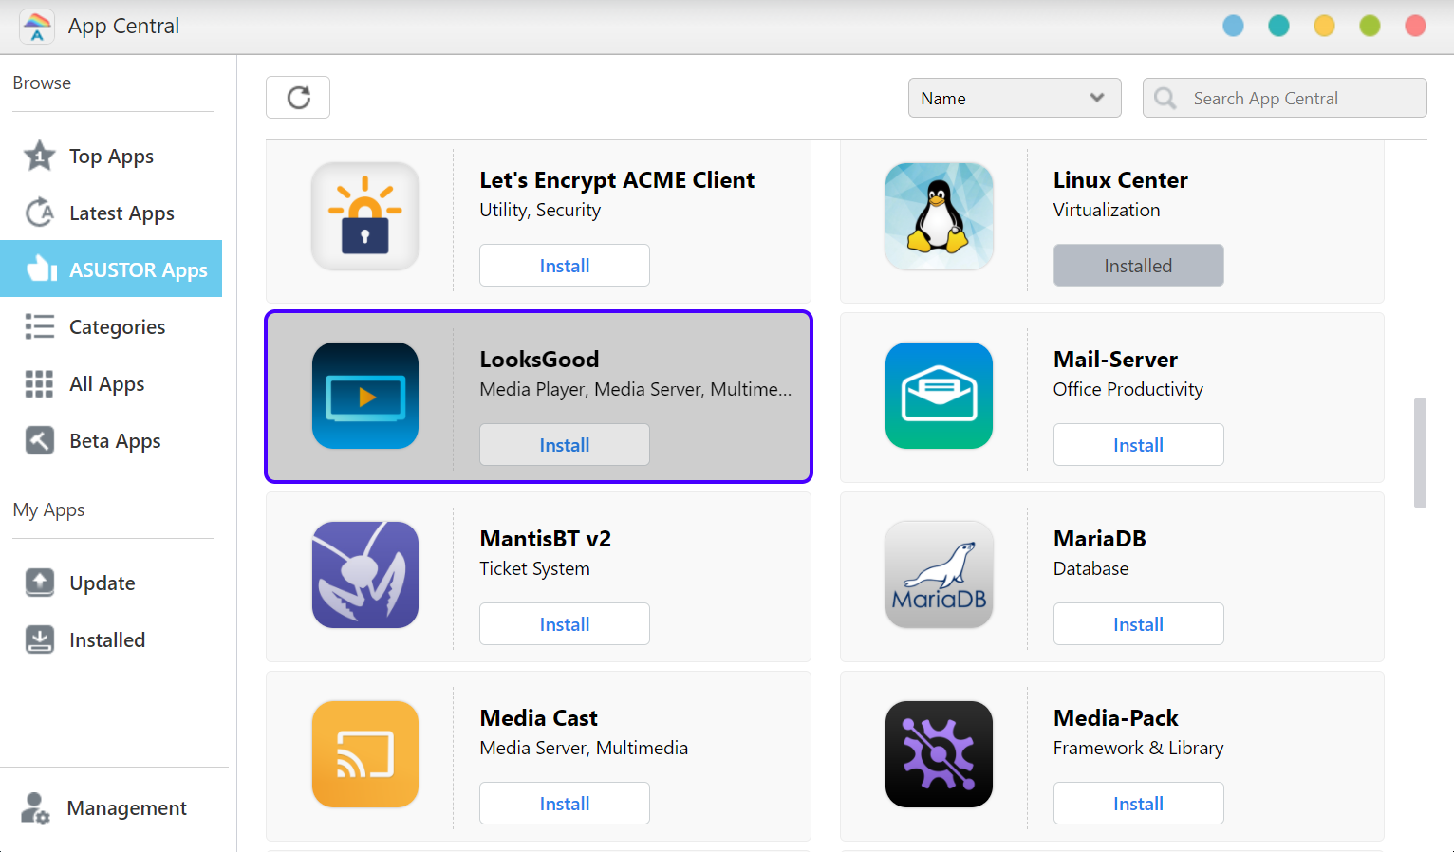
Task: Open Update under My Apps
Action: click(111, 583)
